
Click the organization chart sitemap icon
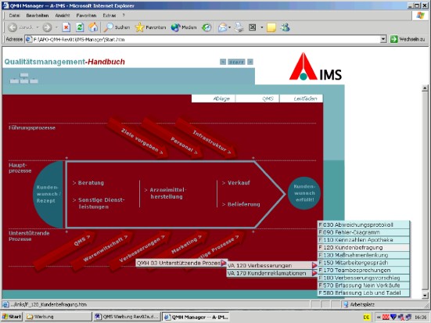[x=24, y=78]
